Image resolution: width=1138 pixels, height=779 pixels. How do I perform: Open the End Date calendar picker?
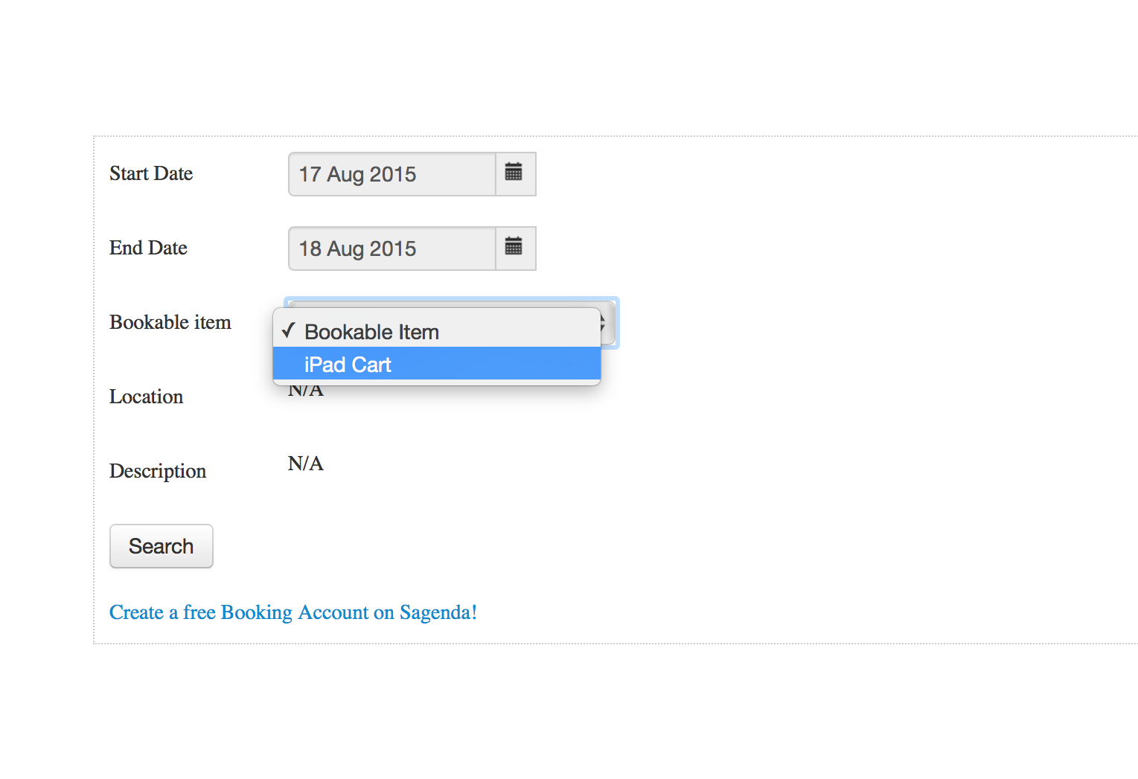[x=514, y=248]
